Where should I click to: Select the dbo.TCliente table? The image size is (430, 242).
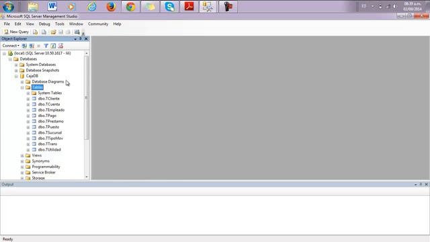[x=49, y=99]
